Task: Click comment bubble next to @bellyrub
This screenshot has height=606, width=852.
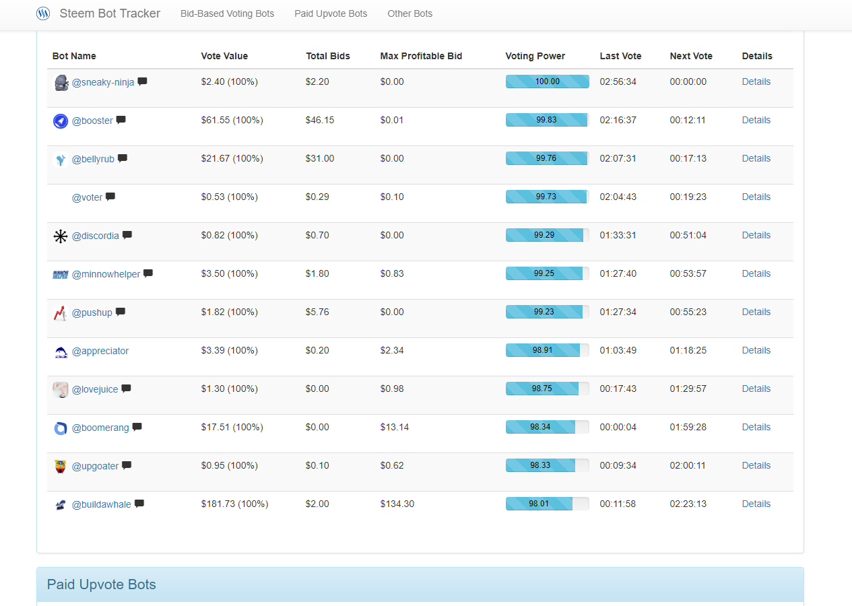Action: point(122,158)
